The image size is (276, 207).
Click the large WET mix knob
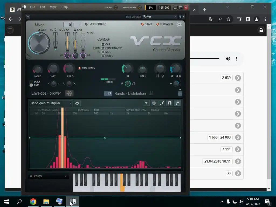(39, 43)
